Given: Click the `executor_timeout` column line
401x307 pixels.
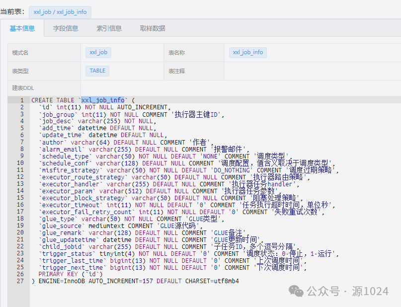Looking at the screenshot, I should click(x=187, y=205).
